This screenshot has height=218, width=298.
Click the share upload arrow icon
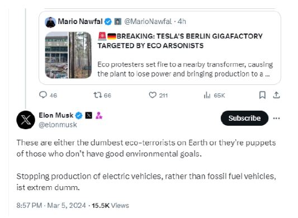(x=277, y=95)
